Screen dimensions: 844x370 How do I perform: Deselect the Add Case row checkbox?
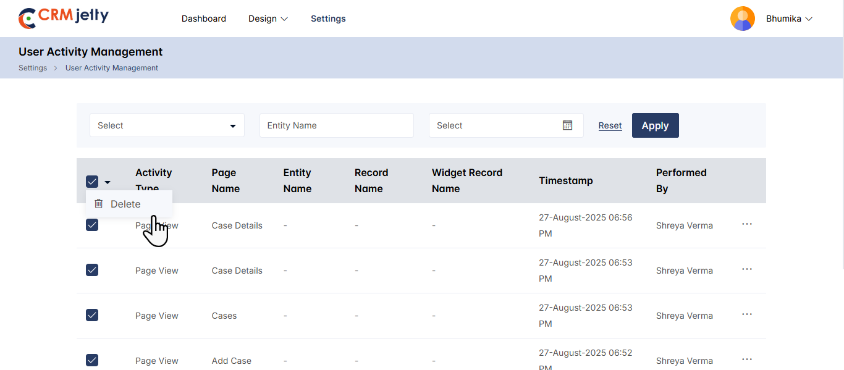[92, 360]
